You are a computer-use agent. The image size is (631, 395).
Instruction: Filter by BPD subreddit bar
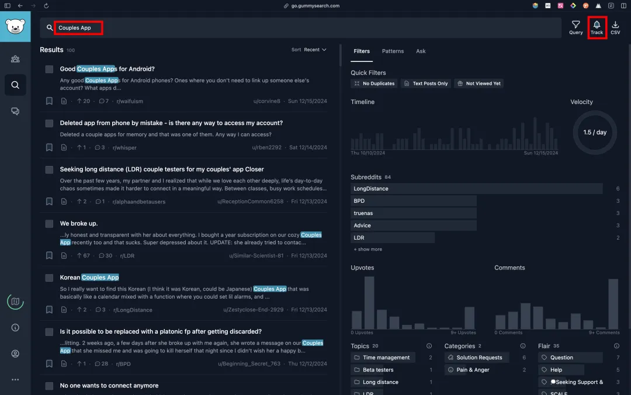413,201
